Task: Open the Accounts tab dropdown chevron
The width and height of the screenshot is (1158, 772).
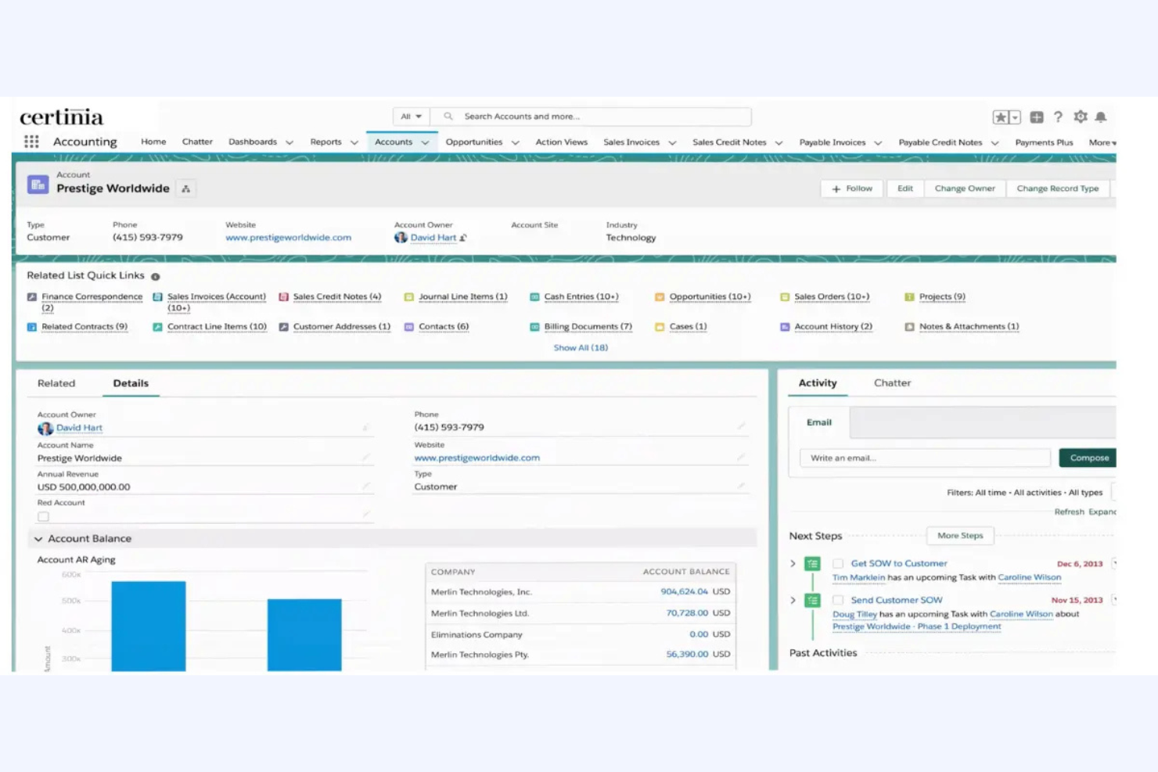Action: point(425,142)
